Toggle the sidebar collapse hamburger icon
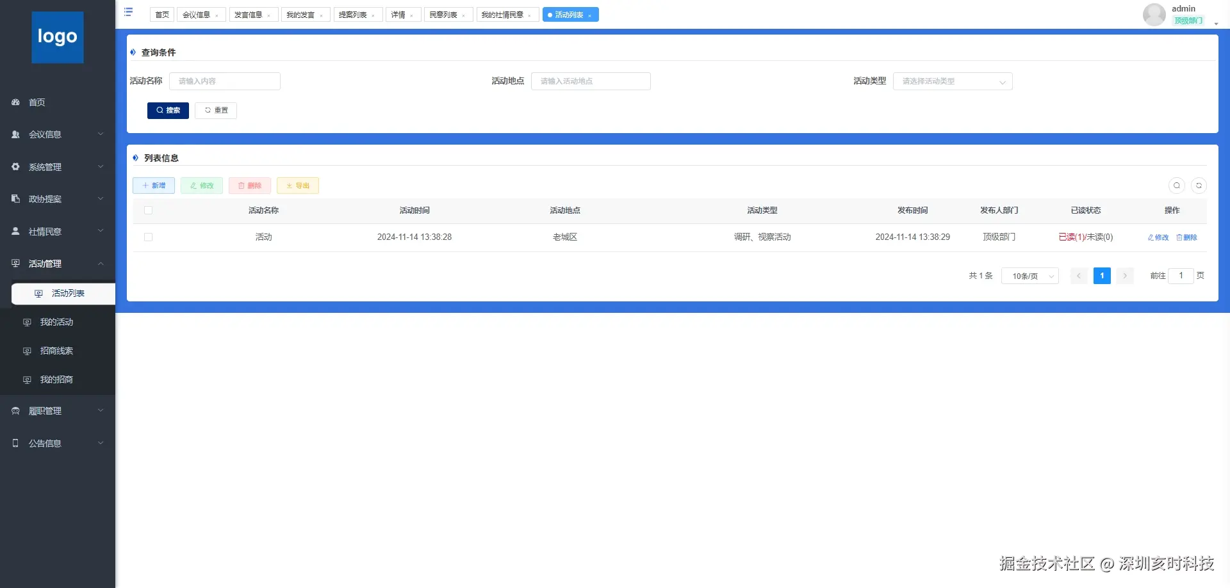 click(x=128, y=12)
